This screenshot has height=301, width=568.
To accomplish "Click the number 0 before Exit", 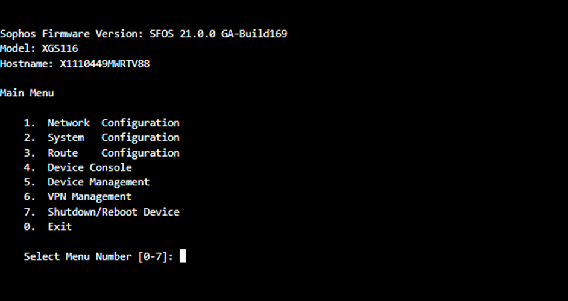I will tap(28, 227).
